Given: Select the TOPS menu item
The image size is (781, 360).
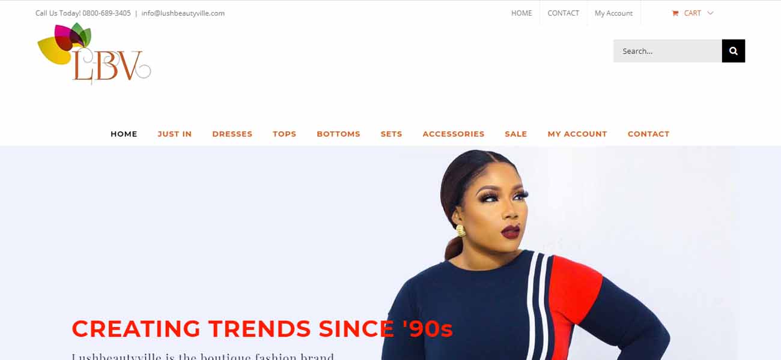Looking at the screenshot, I should click(284, 134).
